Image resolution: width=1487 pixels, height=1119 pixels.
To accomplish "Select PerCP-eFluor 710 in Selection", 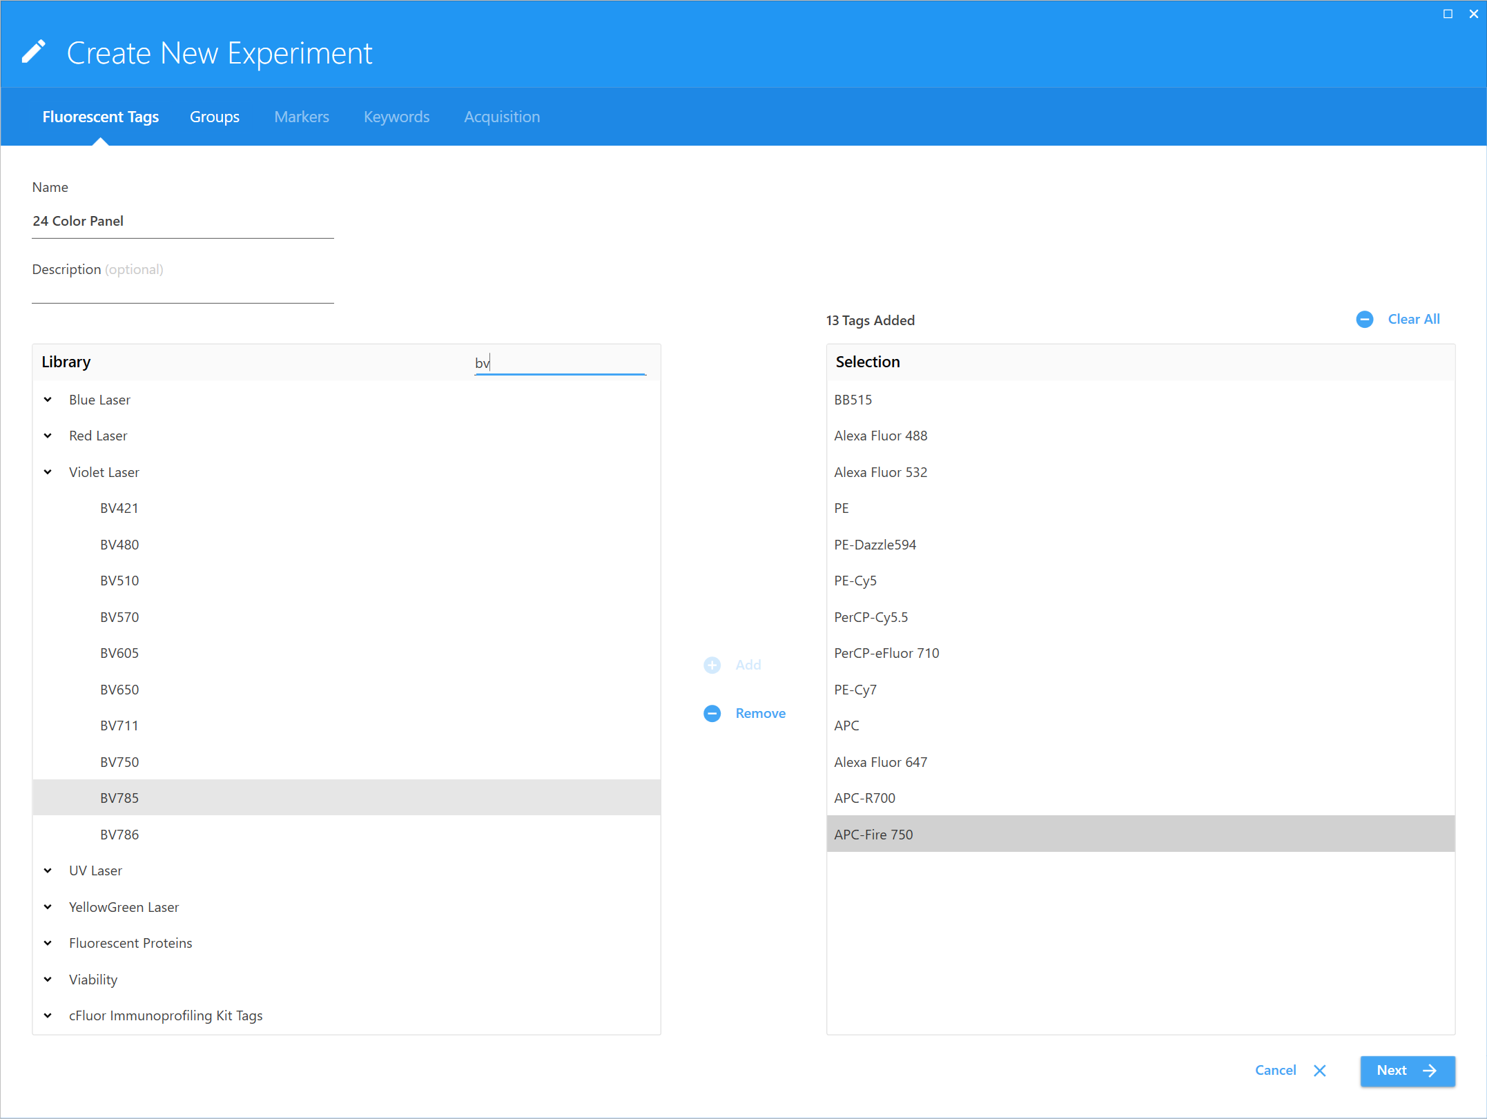I will coord(1140,653).
